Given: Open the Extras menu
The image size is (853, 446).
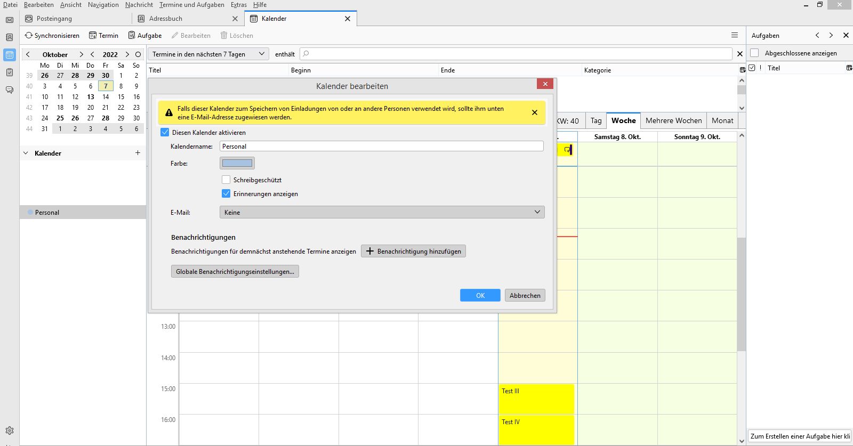Looking at the screenshot, I should pyautogui.click(x=238, y=5).
